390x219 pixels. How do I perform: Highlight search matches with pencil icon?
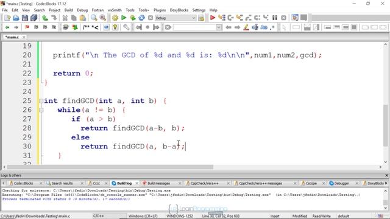(x=246, y=27)
